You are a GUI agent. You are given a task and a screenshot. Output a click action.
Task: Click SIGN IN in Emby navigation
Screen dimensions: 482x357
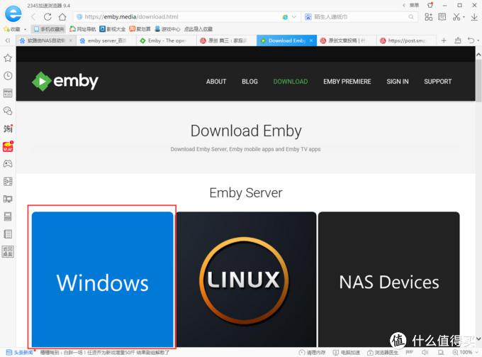coord(398,82)
